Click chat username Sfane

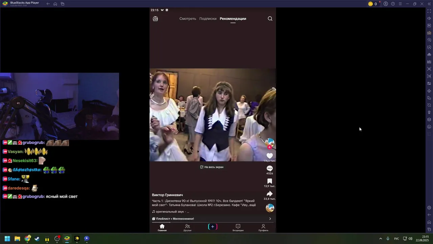[14, 179]
